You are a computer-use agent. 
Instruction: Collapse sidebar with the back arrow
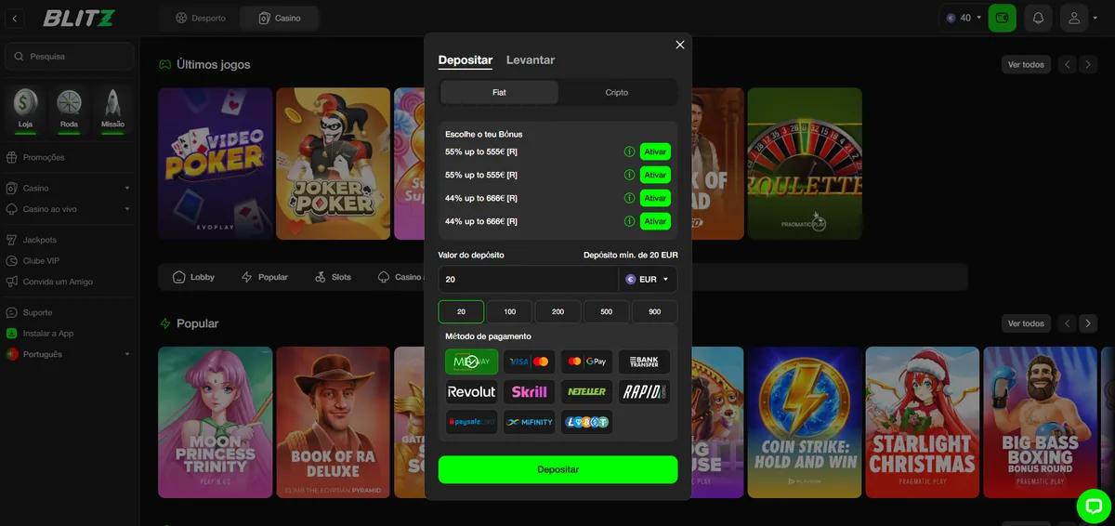(x=15, y=19)
